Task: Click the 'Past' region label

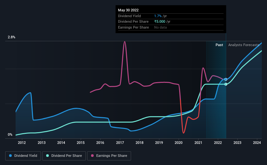Action: click(219, 45)
